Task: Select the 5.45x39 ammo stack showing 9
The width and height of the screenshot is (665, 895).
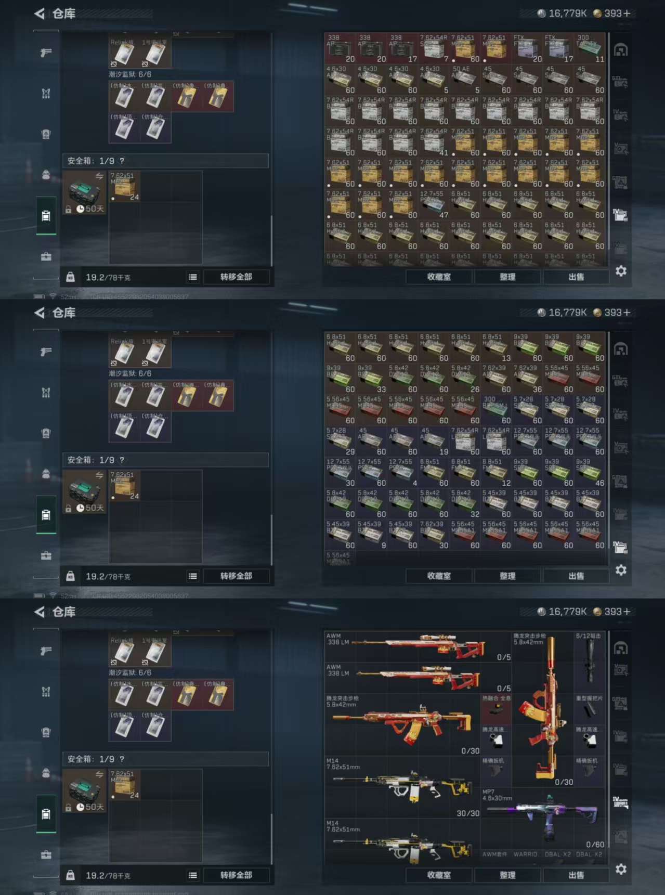Action: coord(372,535)
